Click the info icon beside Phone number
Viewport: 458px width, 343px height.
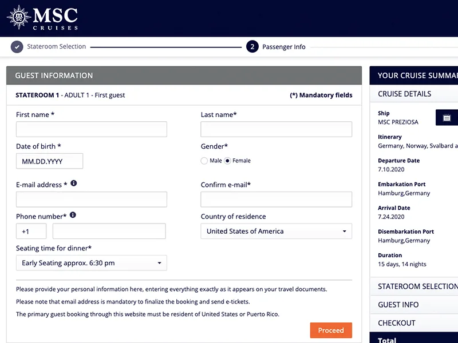click(73, 216)
